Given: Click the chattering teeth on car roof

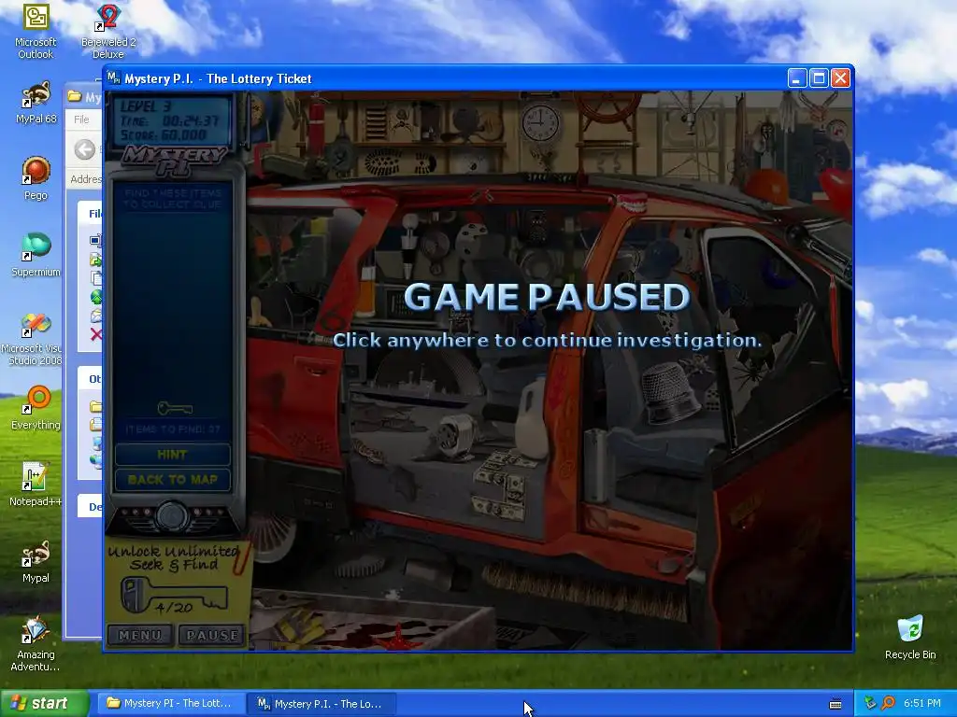Looking at the screenshot, I should click(x=632, y=202).
